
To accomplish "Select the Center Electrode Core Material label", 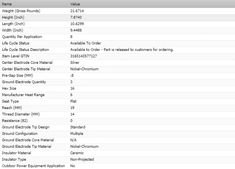I will coord(29,62).
